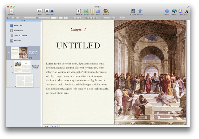Collapse the Section 1 disclosure triangle
Image resolution: width=199 pixels, height=139 pixels.
pyautogui.click(x=12, y=67)
